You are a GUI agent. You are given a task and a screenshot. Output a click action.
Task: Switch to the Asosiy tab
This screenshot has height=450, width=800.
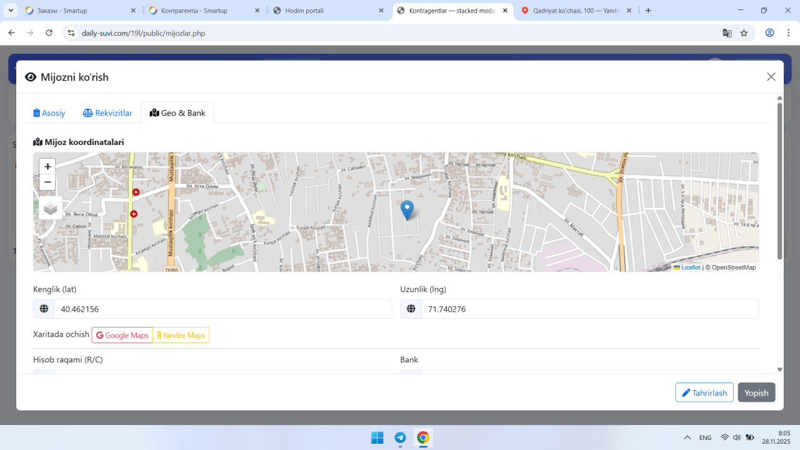pos(49,113)
